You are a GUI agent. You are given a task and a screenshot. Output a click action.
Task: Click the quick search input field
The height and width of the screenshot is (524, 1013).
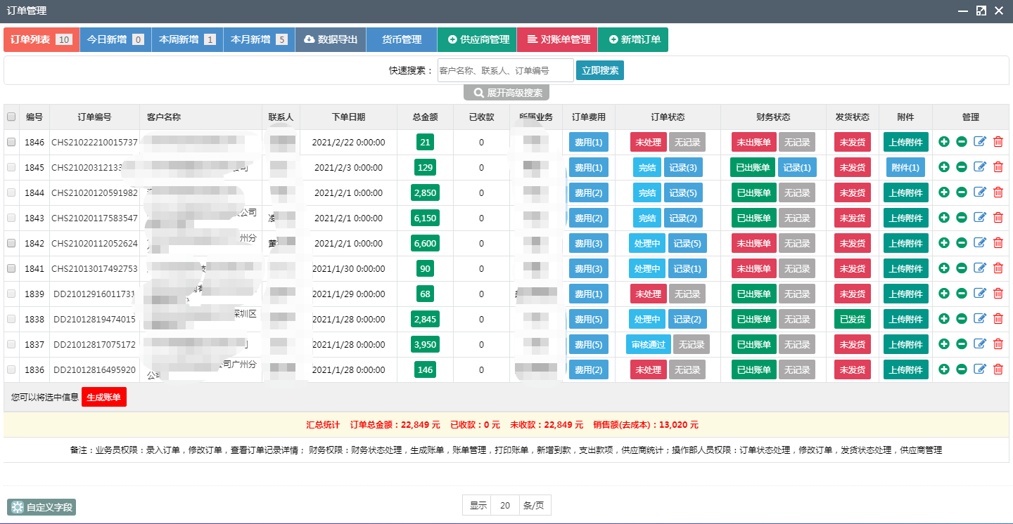click(x=505, y=70)
